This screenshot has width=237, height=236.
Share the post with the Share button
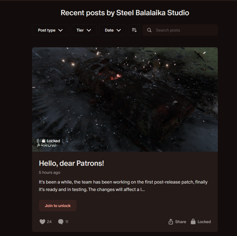point(177,222)
